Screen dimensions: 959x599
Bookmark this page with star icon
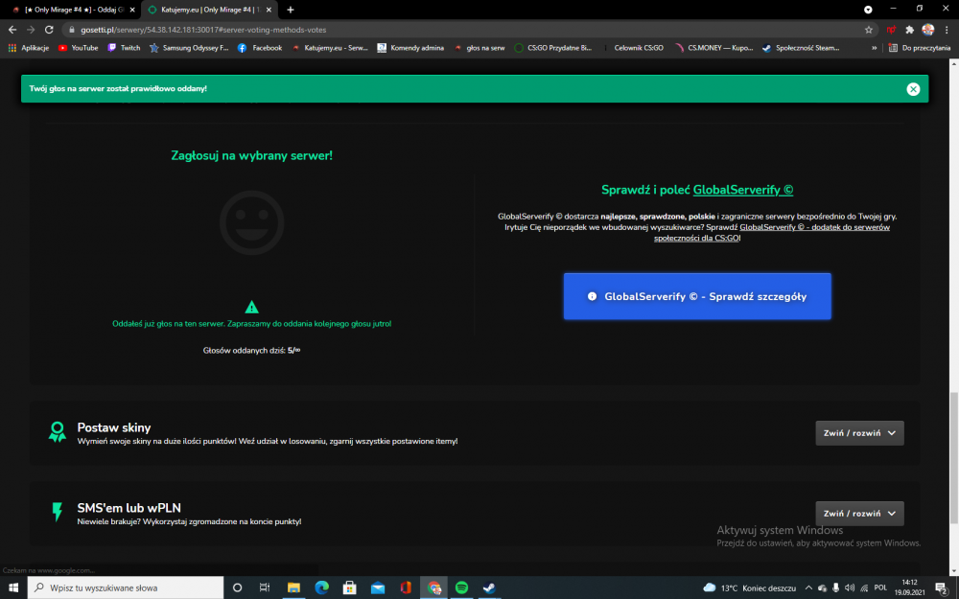click(x=869, y=30)
